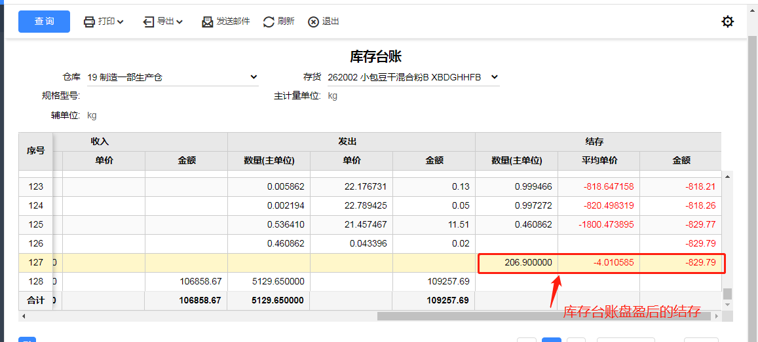The height and width of the screenshot is (342, 758).
Task: Click the 收入 group header
Action: pyautogui.click(x=100, y=142)
